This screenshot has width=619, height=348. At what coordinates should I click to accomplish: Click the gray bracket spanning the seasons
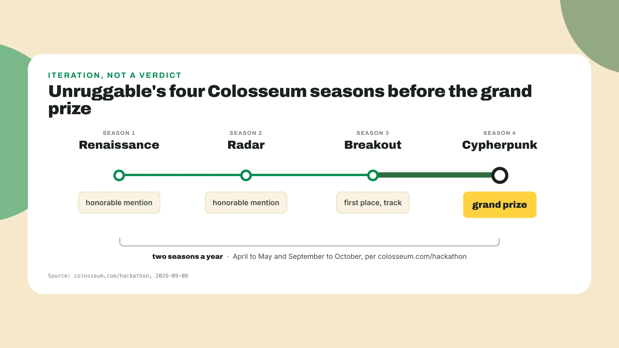(x=309, y=242)
